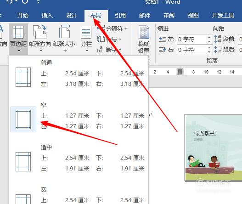Increase right indent with up stepper
This screenshot has width=242, height=204.
(209, 48)
